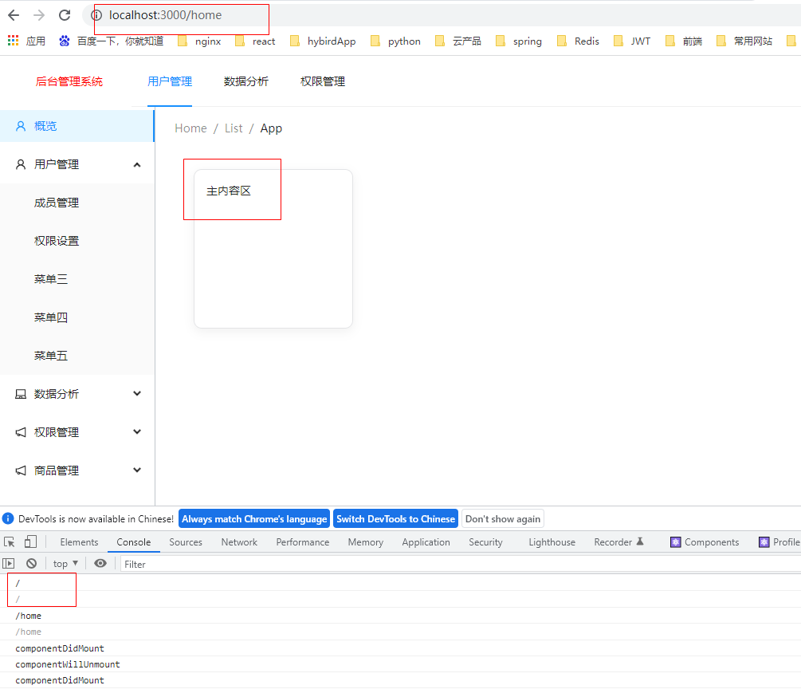Image resolution: width=801 pixels, height=693 pixels.
Task: Click the 主内容区 card
Action: 273,249
